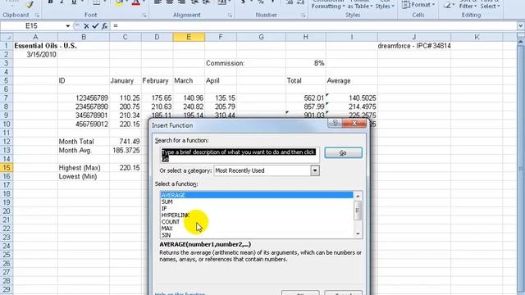The height and width of the screenshot is (295, 525).
Task: Click the Increase Decimal icon
Action: (290, 2)
